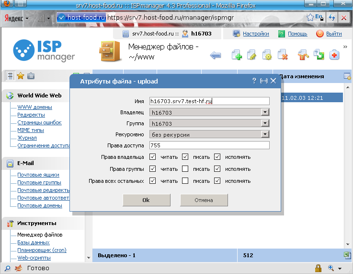This screenshot has height=274, width=353.
Task: Click the help question mark in dialog title
Action: 254,81
